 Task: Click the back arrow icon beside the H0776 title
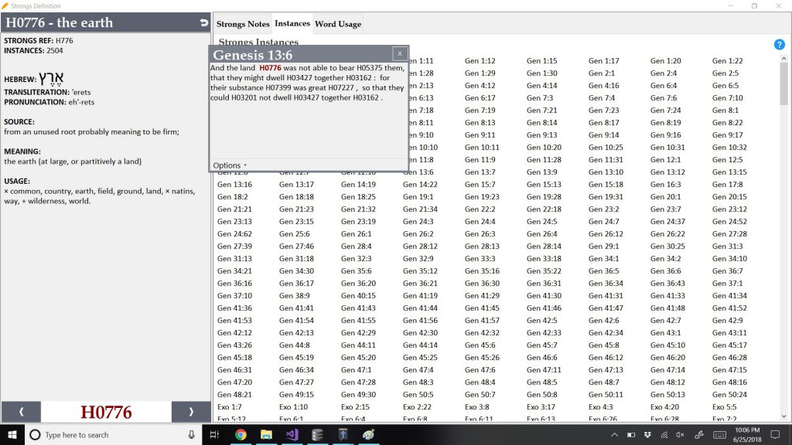tap(203, 23)
